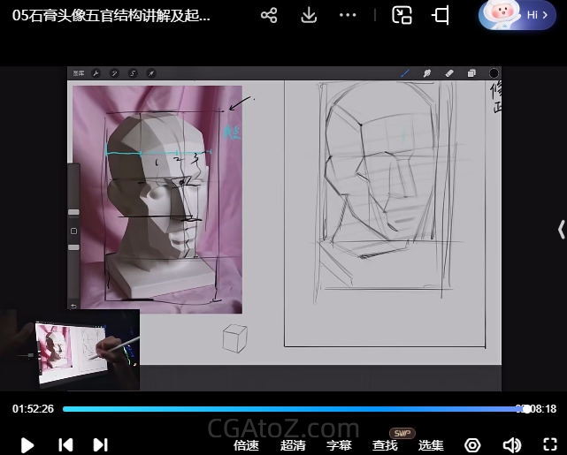Click the share icon in top bar

(270, 16)
